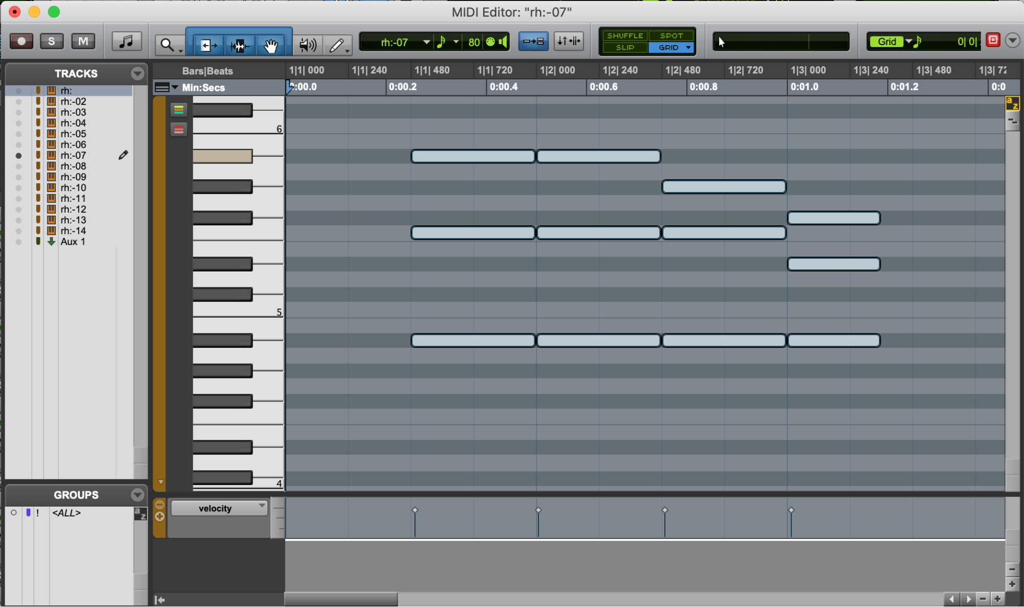Open the velocity lane dropdown
This screenshot has height=607, width=1024.
click(219, 508)
